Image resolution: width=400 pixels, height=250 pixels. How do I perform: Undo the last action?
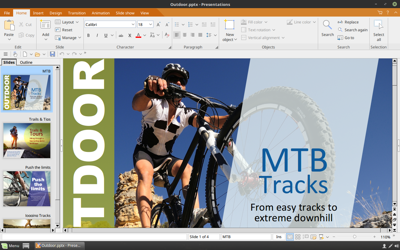pyautogui.click(x=62, y=54)
